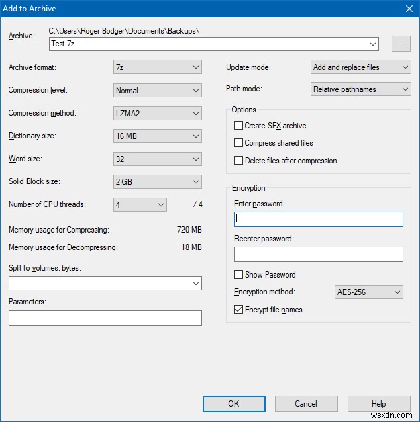The width and height of the screenshot is (420, 422).
Task: Click the Options group label
Action: (244, 110)
